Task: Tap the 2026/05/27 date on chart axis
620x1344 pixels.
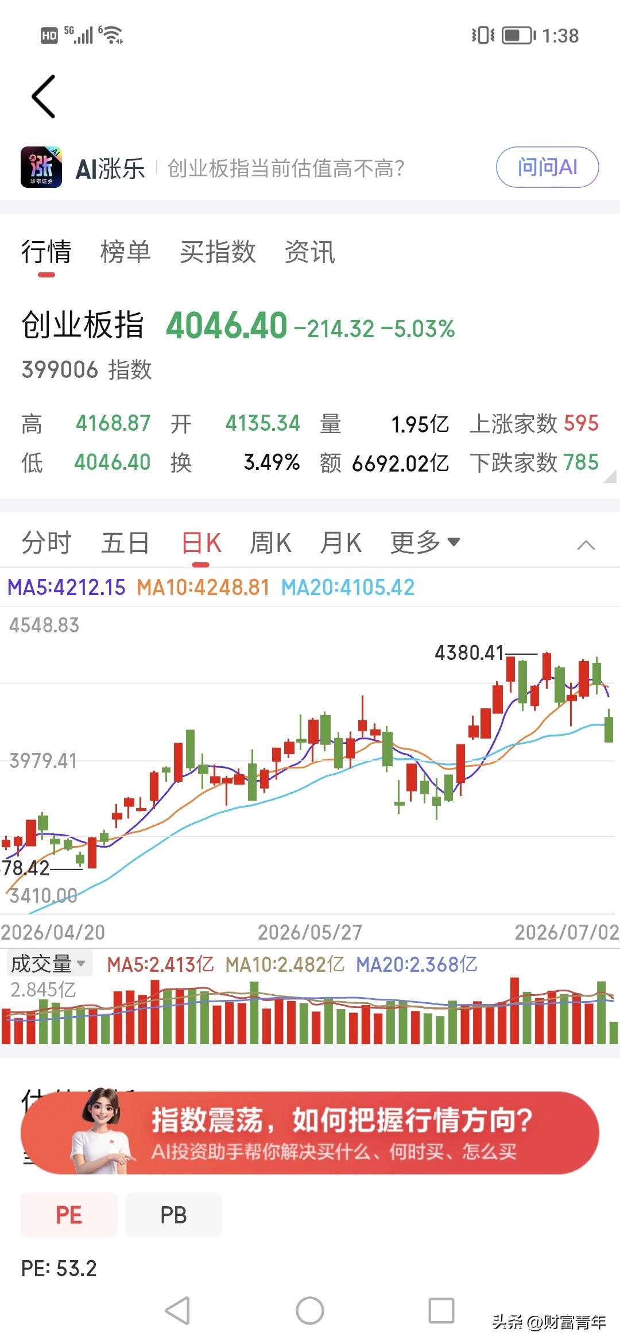Action: (310, 932)
